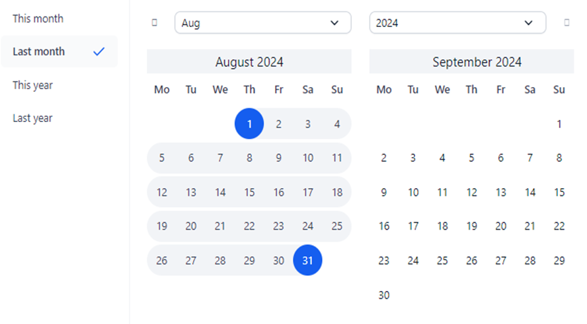Click the August 2024 month header
This screenshot has height=324, width=587.
tap(249, 62)
